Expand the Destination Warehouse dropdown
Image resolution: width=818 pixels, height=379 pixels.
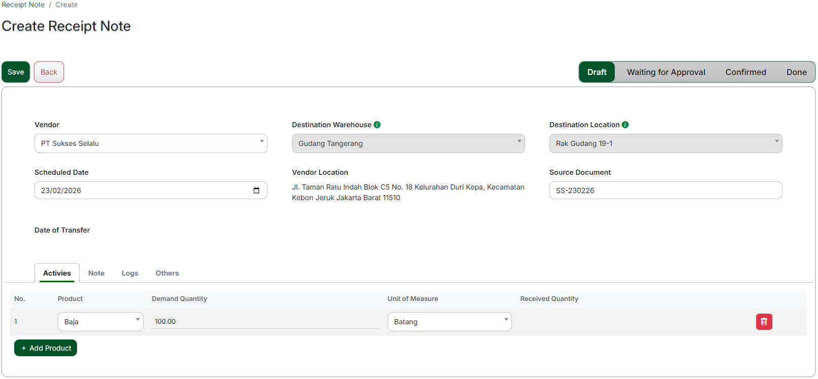click(408, 143)
